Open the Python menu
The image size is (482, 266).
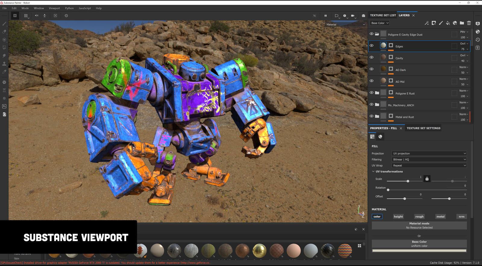[69, 8]
